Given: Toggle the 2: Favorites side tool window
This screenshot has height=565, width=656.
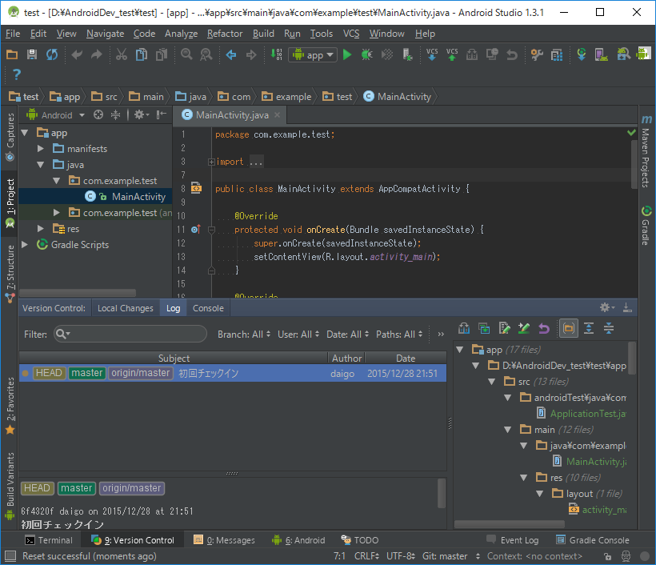Looking at the screenshot, I should (10, 406).
